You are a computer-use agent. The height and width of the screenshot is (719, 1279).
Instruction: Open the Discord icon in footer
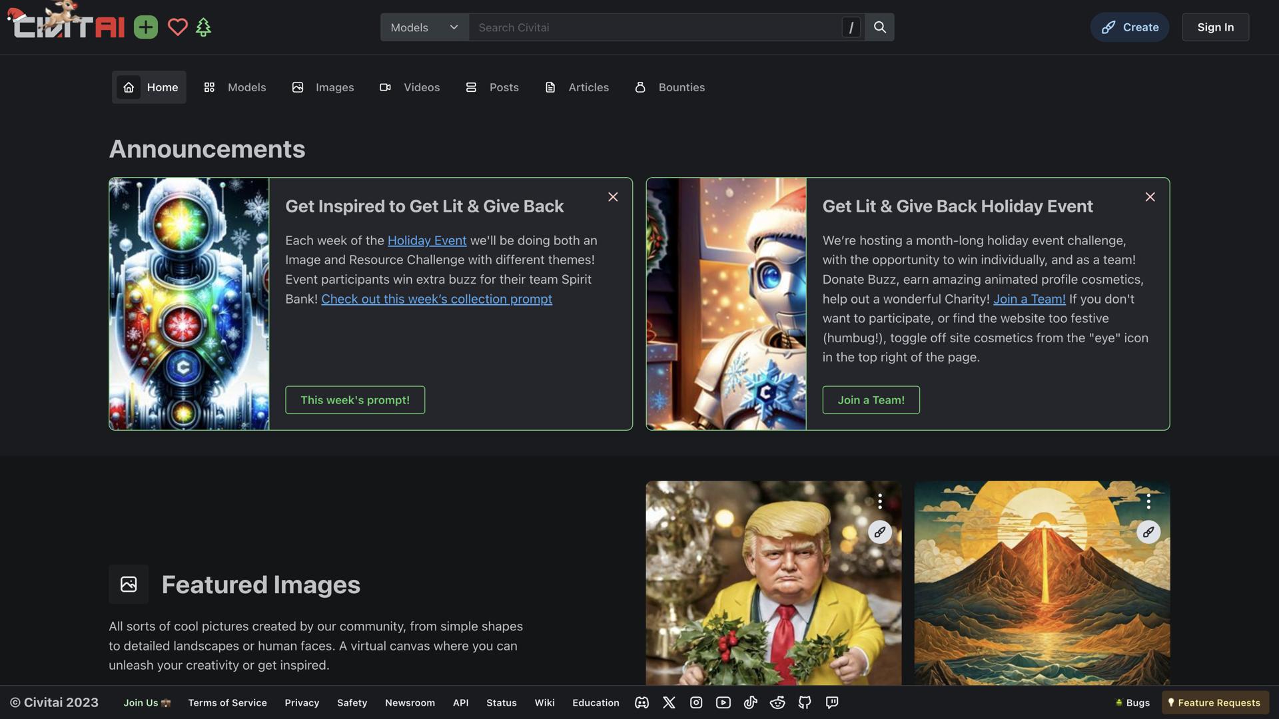coord(641,702)
